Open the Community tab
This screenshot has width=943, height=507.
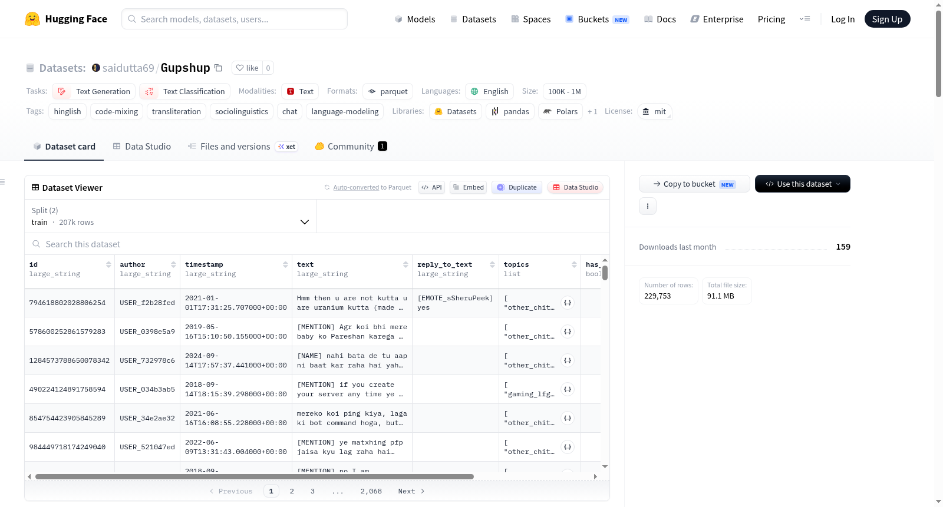(x=351, y=146)
